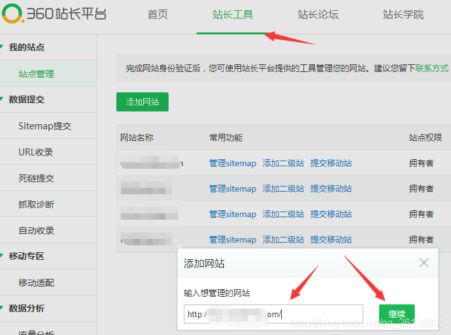Collapse the 数据分析 section
Image resolution: width=451 pixels, height=335 pixels.
[27, 308]
